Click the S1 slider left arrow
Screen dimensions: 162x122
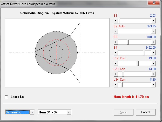coord(116,21)
